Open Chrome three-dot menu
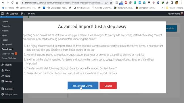 [181, 3]
